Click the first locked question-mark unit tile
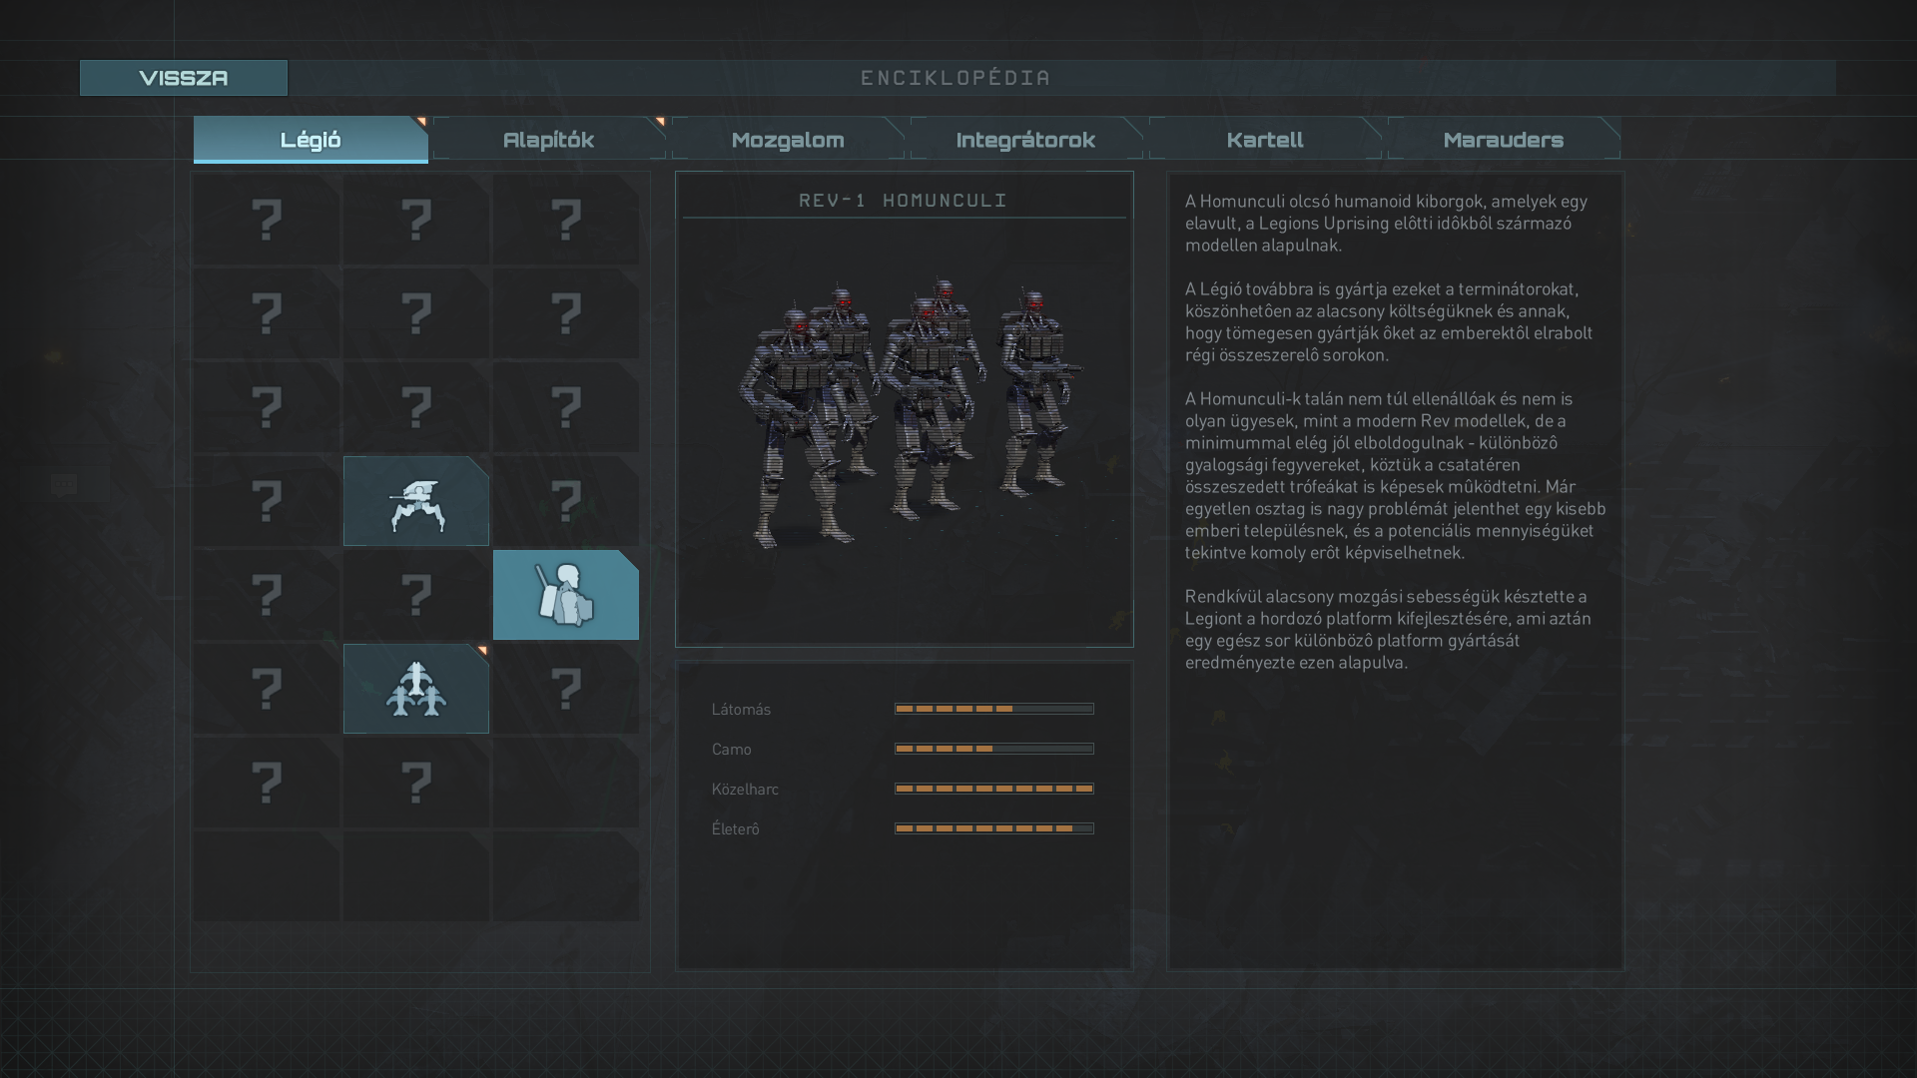The height and width of the screenshot is (1078, 1917). coord(266,220)
